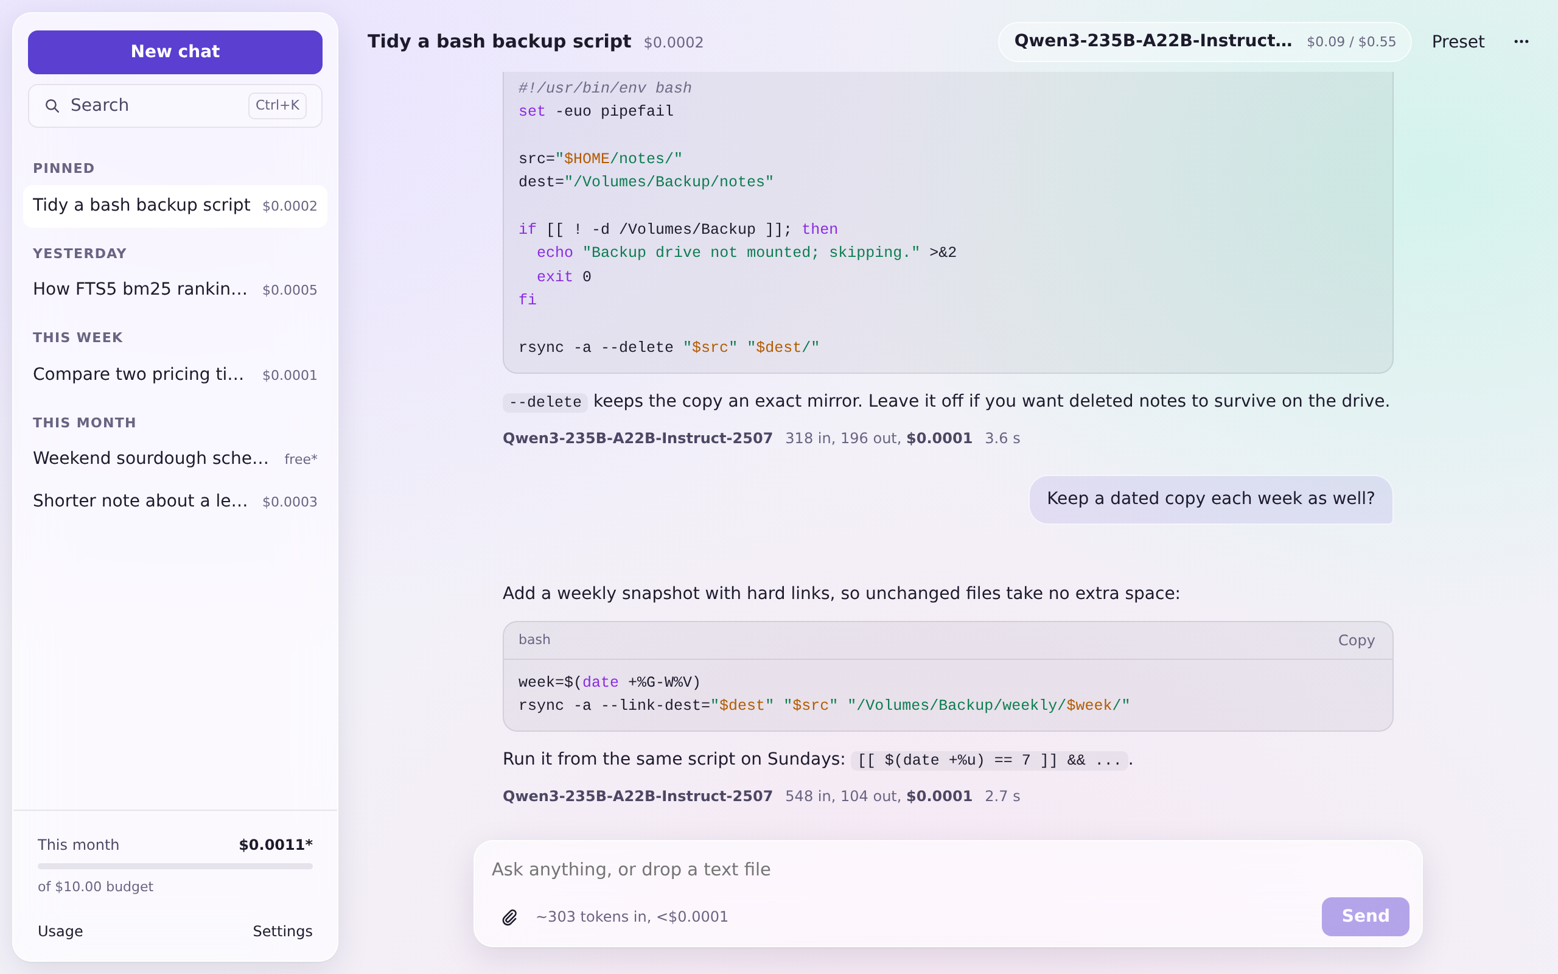Open Settings in the sidebar

pos(282,931)
